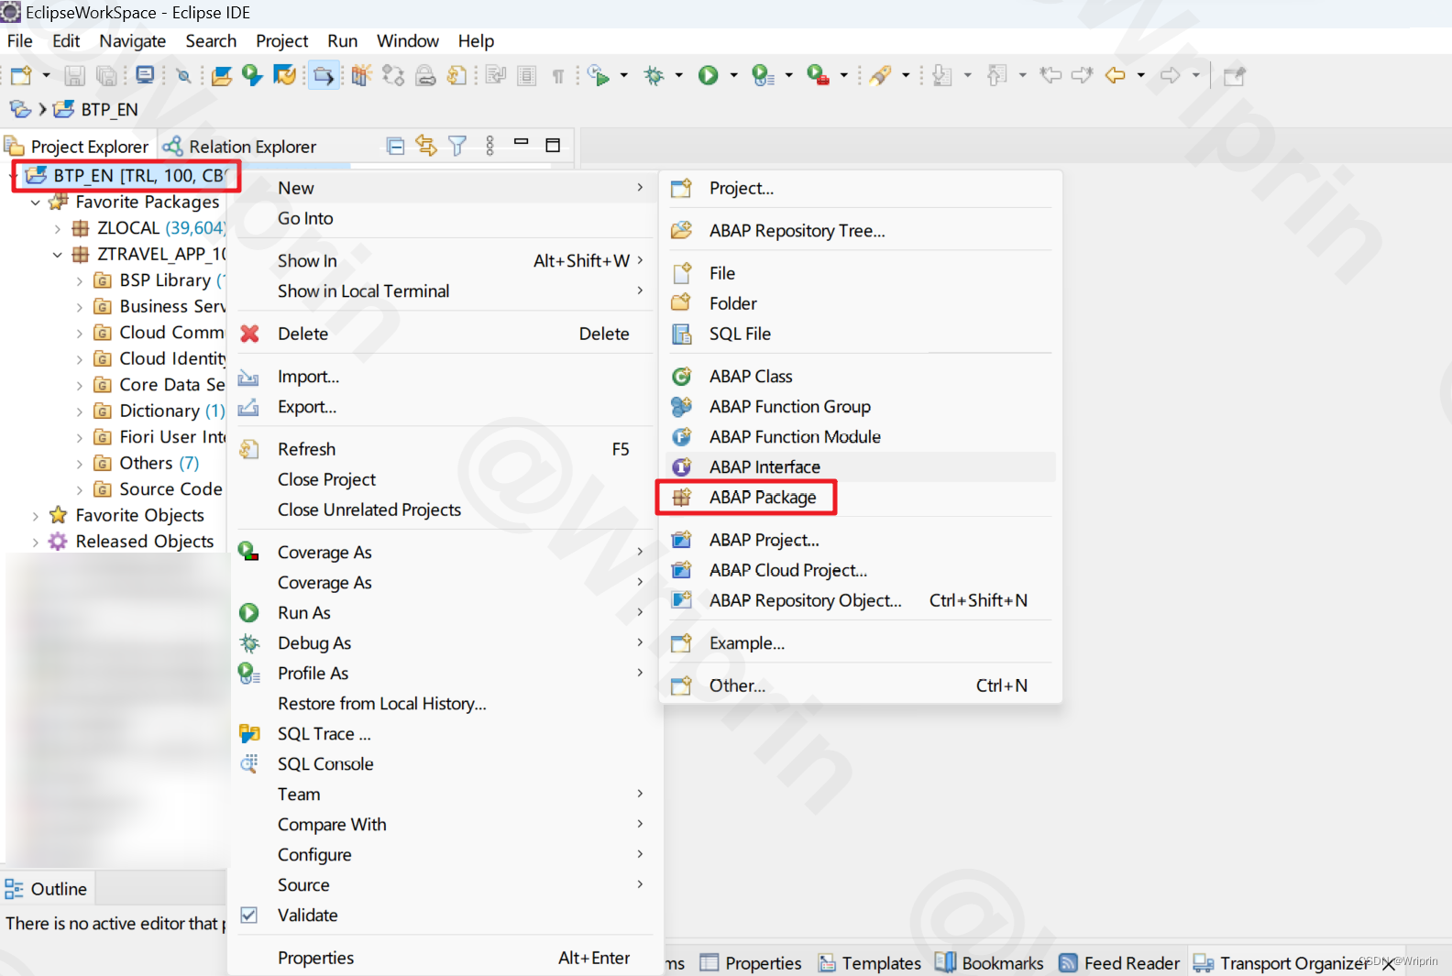The width and height of the screenshot is (1452, 976).
Task: Open the Window menu in menu bar
Action: coord(407,41)
